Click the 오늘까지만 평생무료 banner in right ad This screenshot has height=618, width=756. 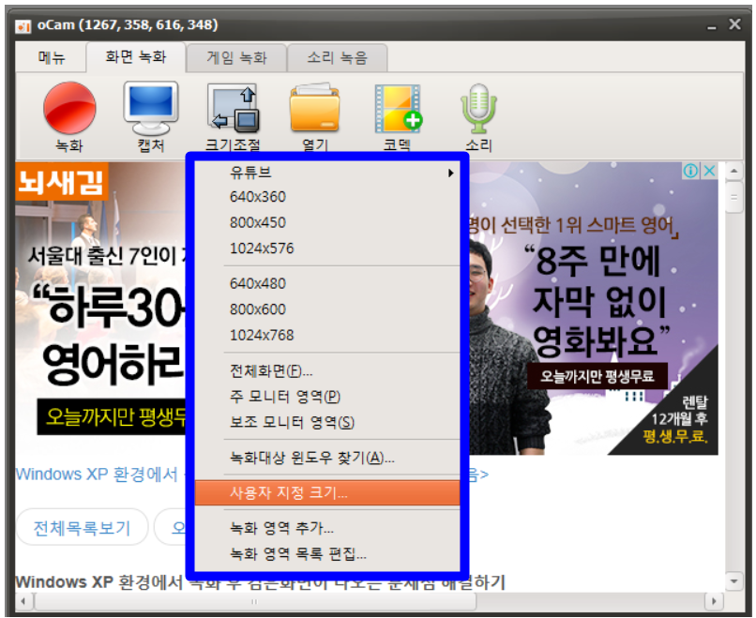(x=597, y=376)
